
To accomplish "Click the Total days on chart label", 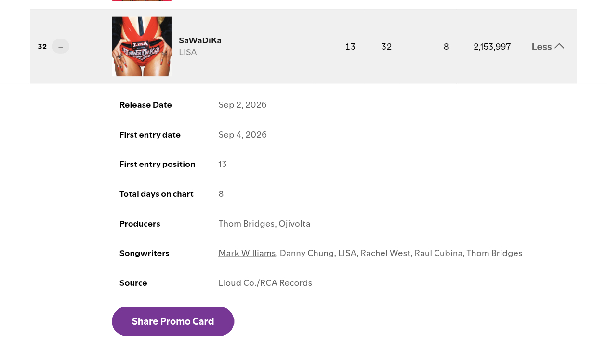I will 157,194.
